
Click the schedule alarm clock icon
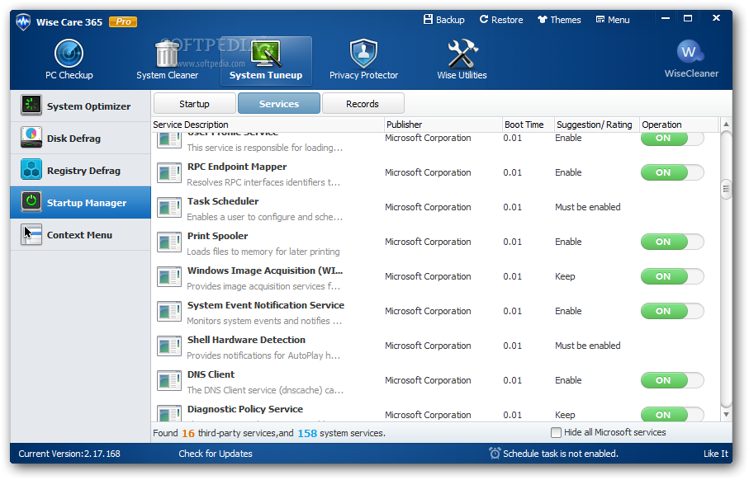tap(495, 454)
